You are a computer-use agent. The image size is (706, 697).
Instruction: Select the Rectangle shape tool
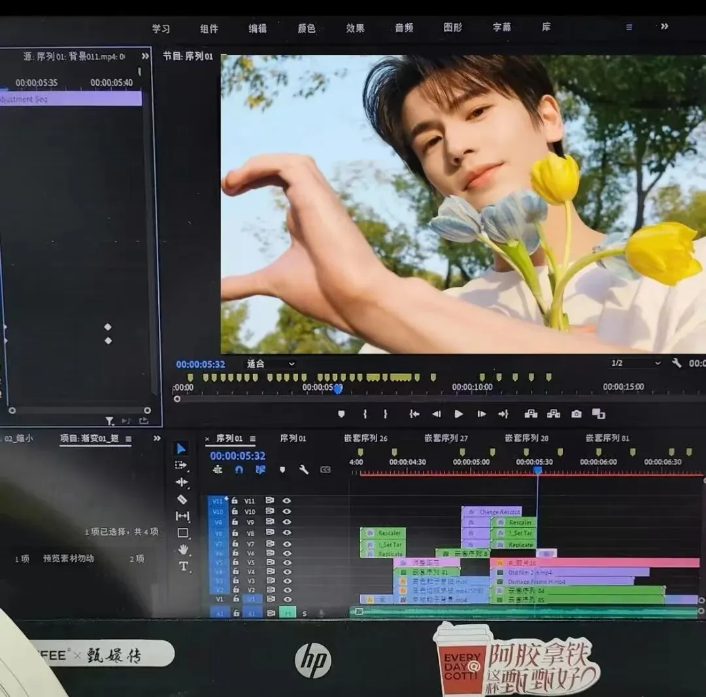click(x=183, y=533)
